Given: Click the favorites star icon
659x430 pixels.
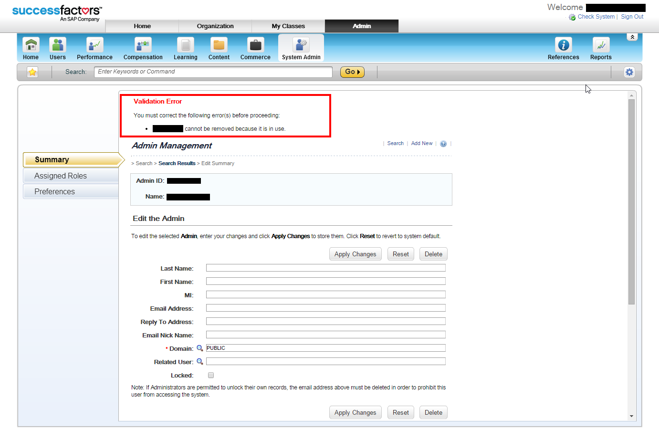Looking at the screenshot, I should tap(32, 72).
